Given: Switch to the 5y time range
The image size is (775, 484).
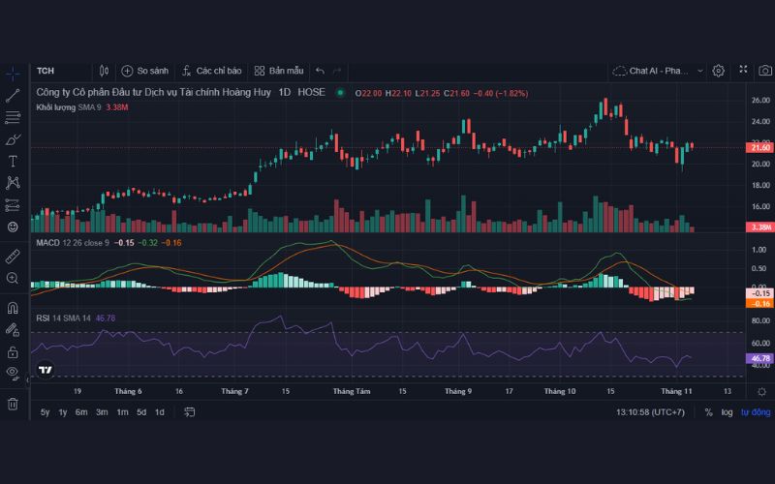Looking at the screenshot, I should click(45, 412).
